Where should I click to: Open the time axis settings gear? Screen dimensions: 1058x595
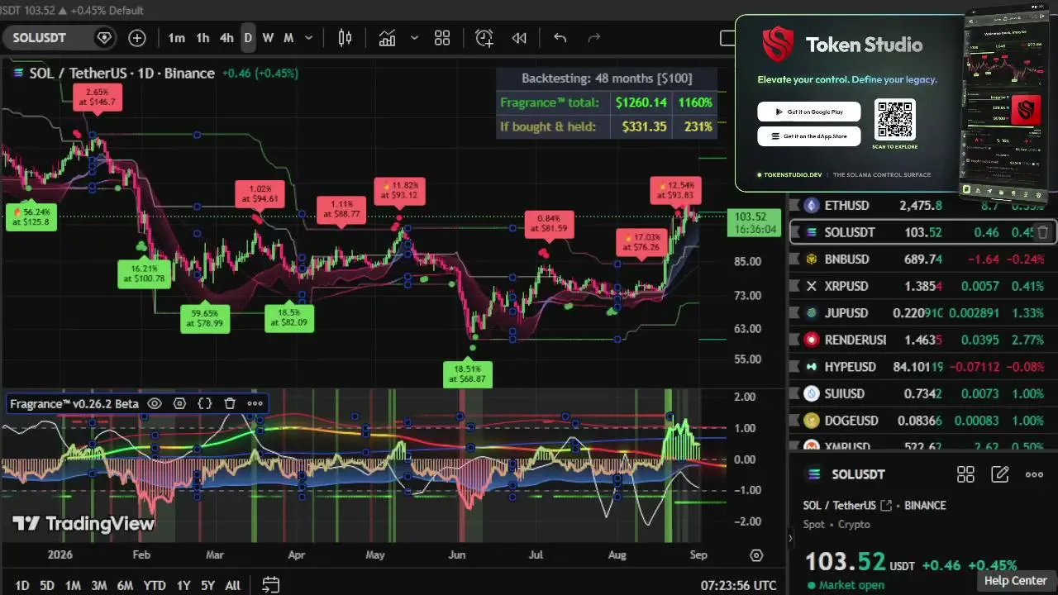[x=756, y=555]
